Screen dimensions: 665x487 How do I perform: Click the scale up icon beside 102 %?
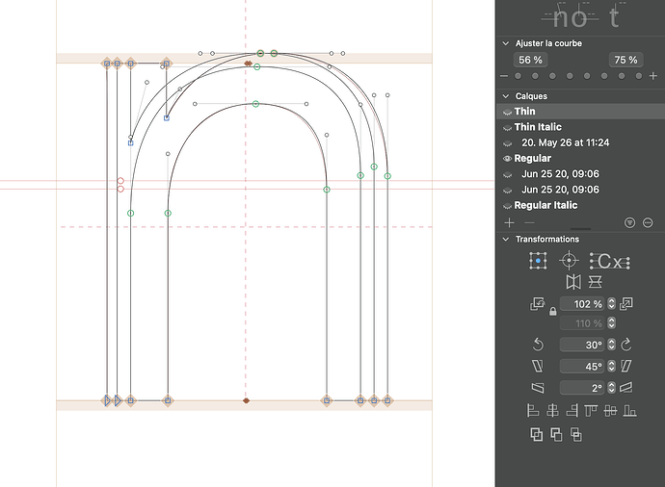pyautogui.click(x=626, y=303)
